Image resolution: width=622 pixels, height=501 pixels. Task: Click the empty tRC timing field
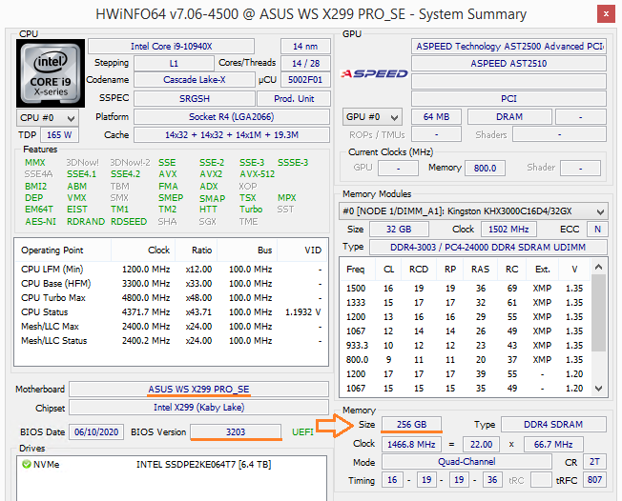click(x=541, y=480)
